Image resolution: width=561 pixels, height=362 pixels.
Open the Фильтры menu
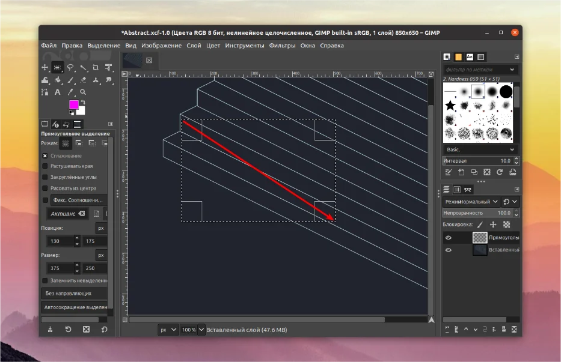coord(282,46)
